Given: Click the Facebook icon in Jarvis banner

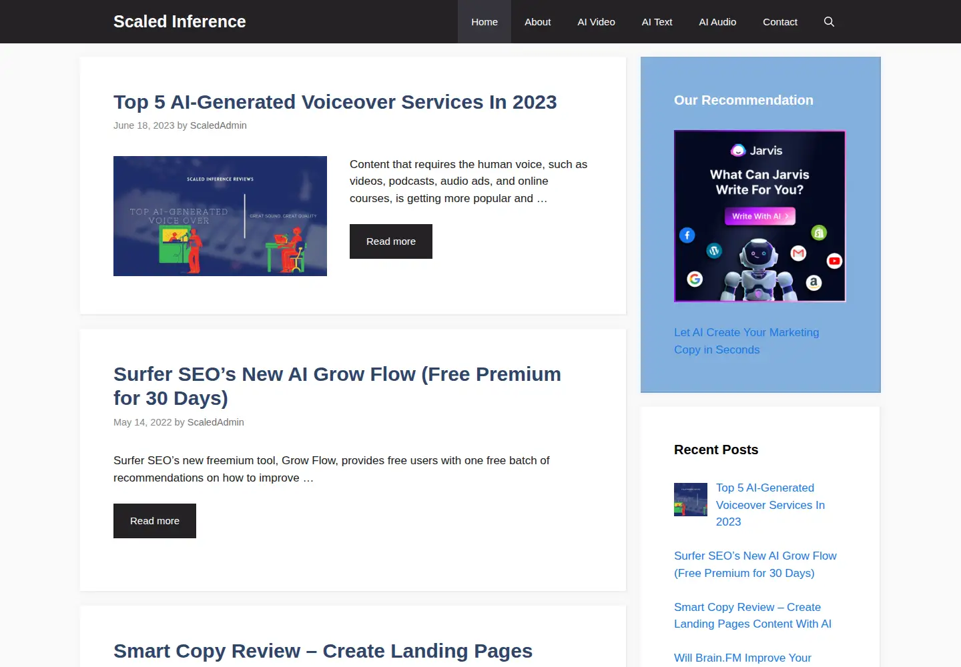Looking at the screenshot, I should pyautogui.click(x=687, y=235).
